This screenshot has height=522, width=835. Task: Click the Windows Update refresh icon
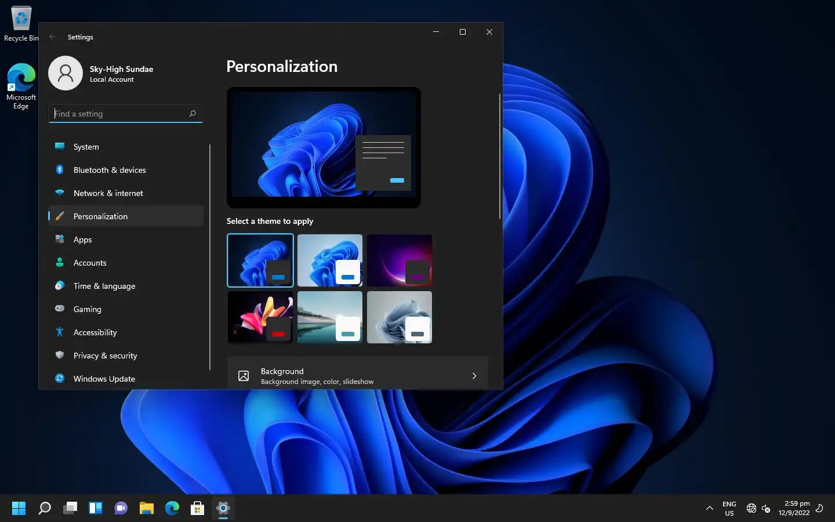pos(60,378)
